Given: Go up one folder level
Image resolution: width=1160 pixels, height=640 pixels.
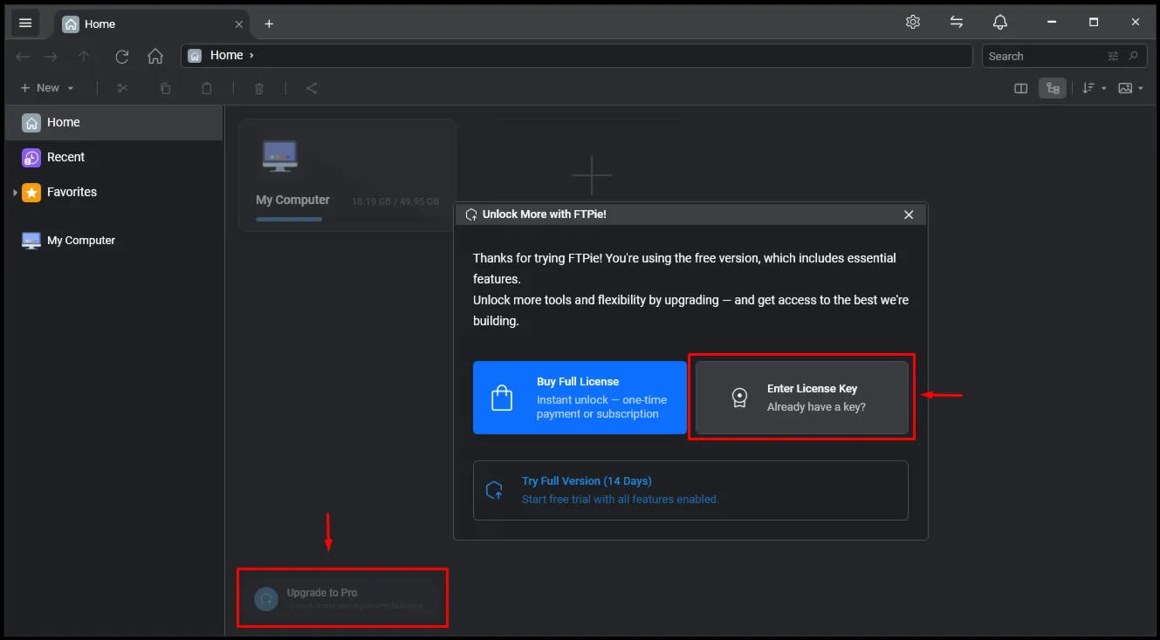Looking at the screenshot, I should click(84, 57).
